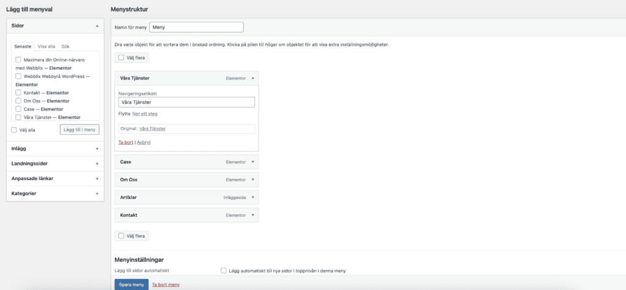
Task: Focus the Namn för meny field
Action: tap(196, 27)
